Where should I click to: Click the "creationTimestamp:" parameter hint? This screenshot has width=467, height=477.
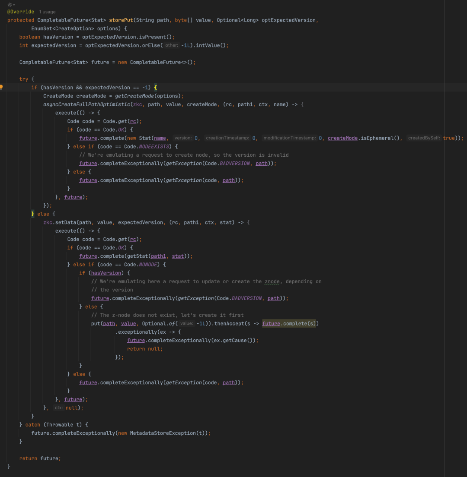[227, 138]
